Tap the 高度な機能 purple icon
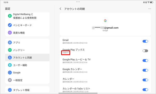 click(x=10, y=33)
